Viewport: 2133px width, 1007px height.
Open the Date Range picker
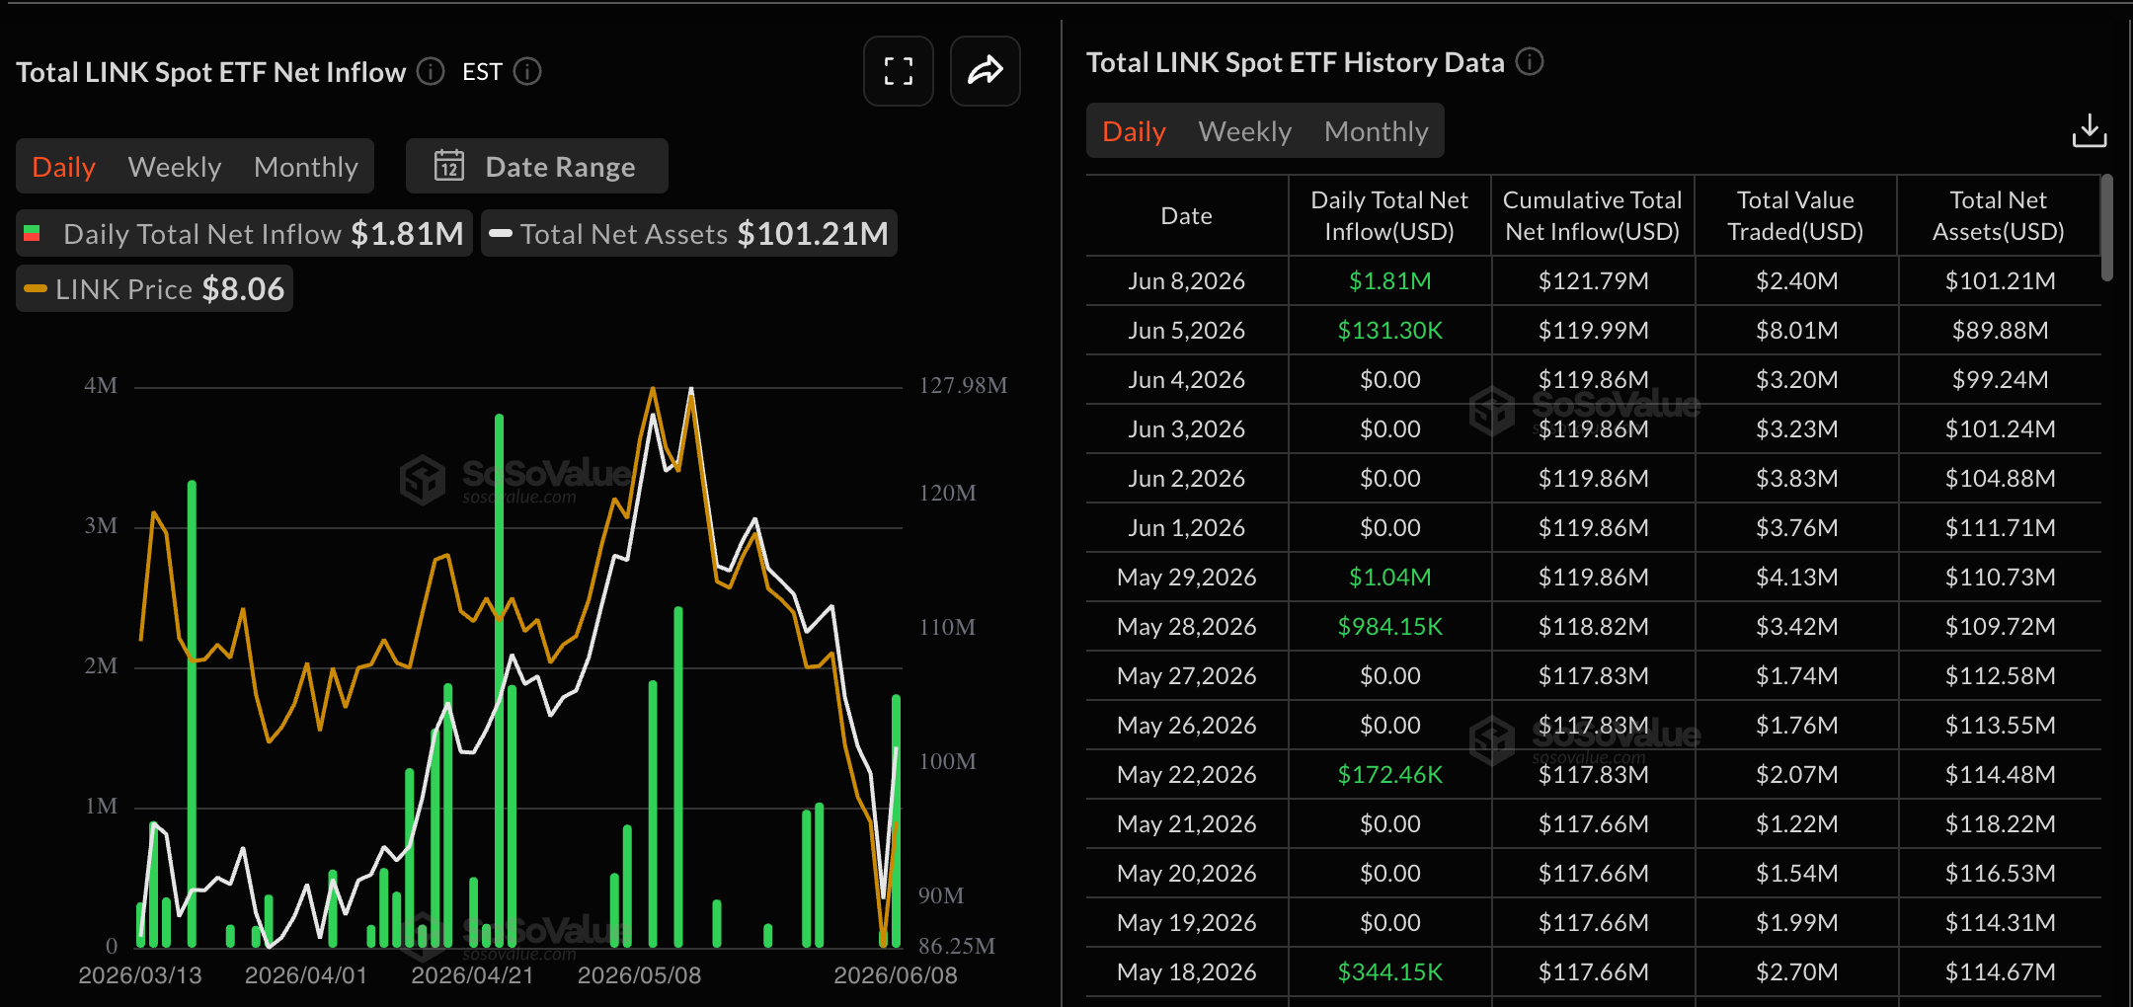537,166
